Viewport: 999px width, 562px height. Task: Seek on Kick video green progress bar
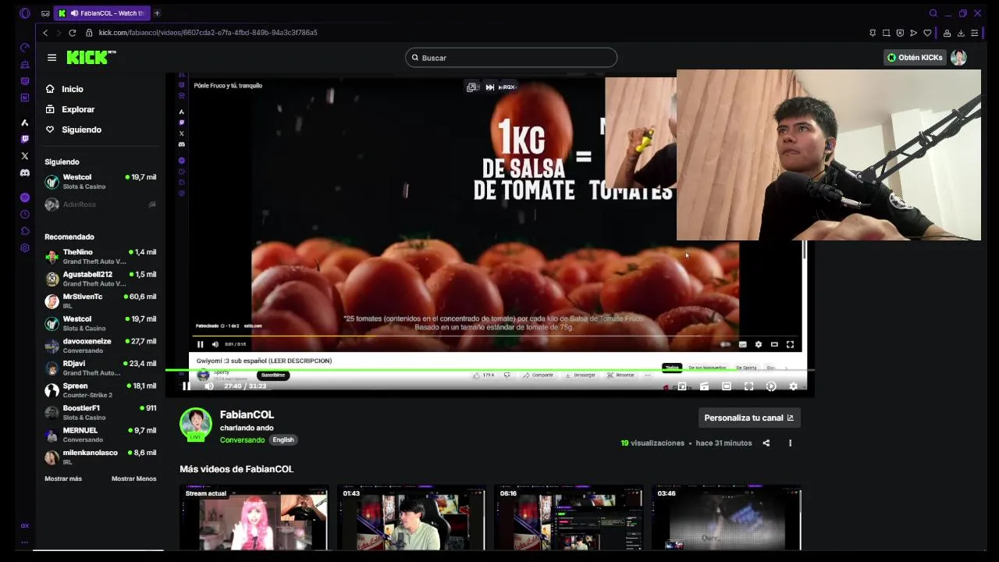click(x=490, y=370)
